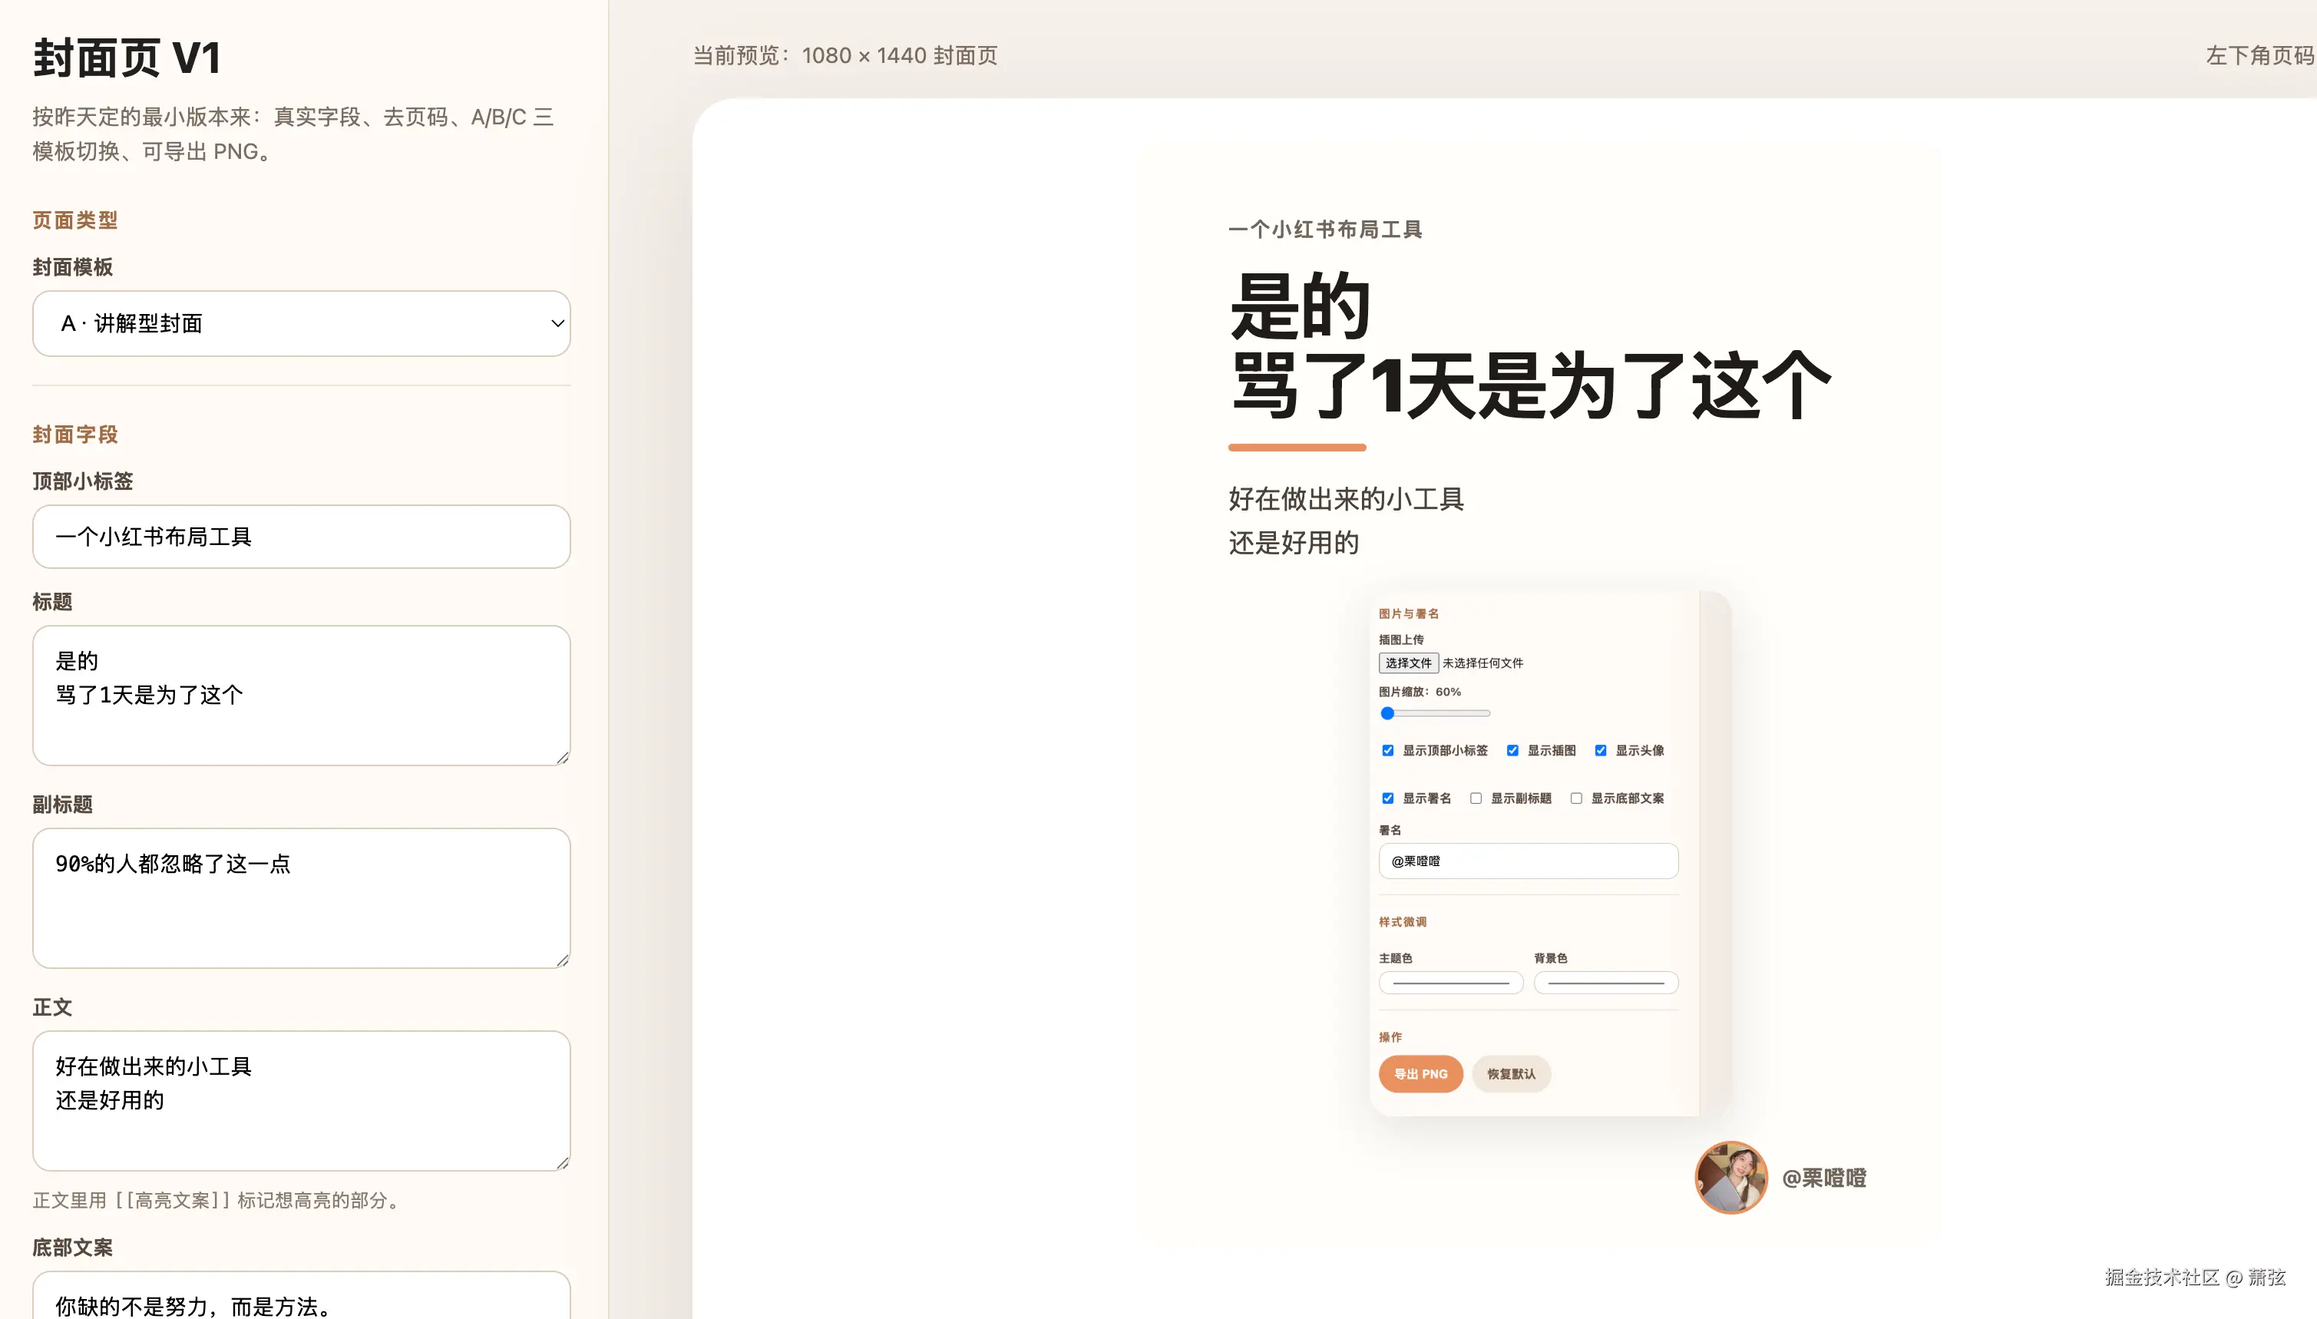This screenshot has height=1319, width=2317.
Task: Edit the 正文 text area
Action: click(301, 1099)
